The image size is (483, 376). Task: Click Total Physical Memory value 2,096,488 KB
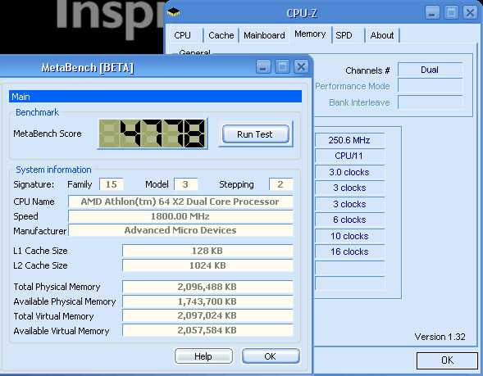click(x=207, y=287)
